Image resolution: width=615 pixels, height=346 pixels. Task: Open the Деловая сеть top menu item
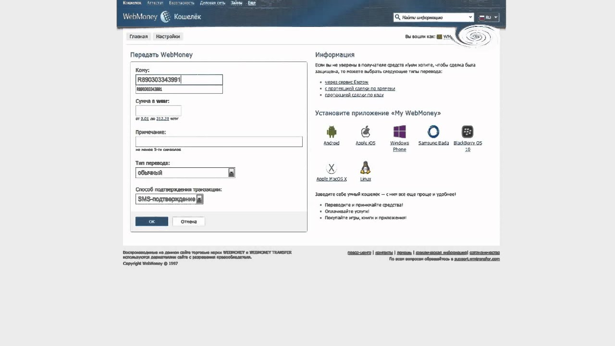212,3
